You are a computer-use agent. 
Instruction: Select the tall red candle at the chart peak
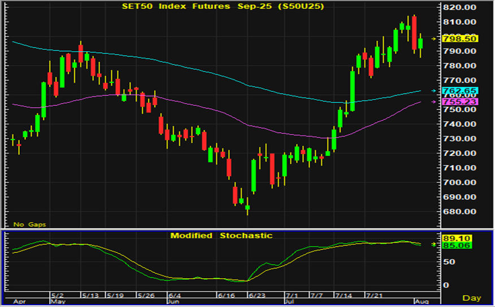[x=414, y=33]
